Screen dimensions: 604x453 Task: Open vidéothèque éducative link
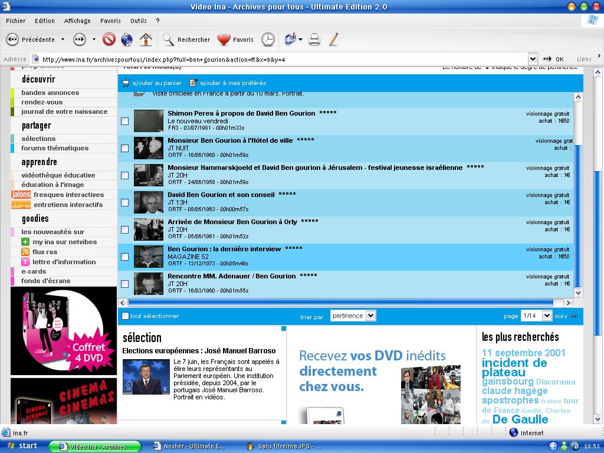[58, 175]
